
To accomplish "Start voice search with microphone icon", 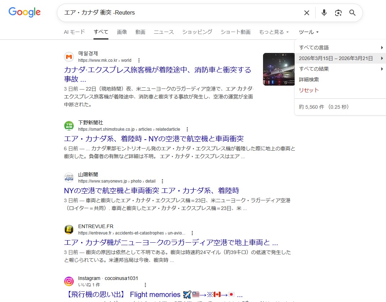I will pyautogui.click(x=324, y=13).
